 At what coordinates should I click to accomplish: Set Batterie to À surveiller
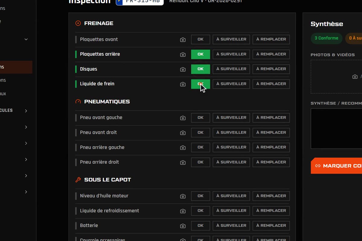click(x=231, y=226)
